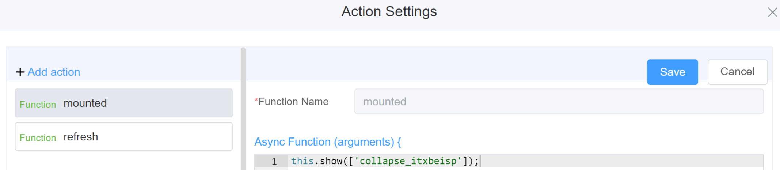Click the Function Name field label
Viewport: 780px width, 170px height.
point(294,102)
